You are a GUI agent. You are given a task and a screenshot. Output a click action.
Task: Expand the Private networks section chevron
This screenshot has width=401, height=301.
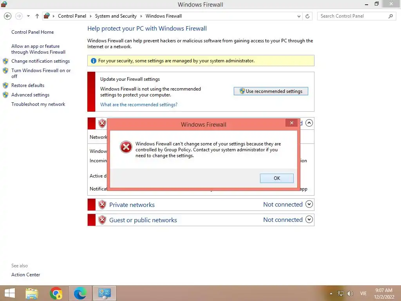309,204
